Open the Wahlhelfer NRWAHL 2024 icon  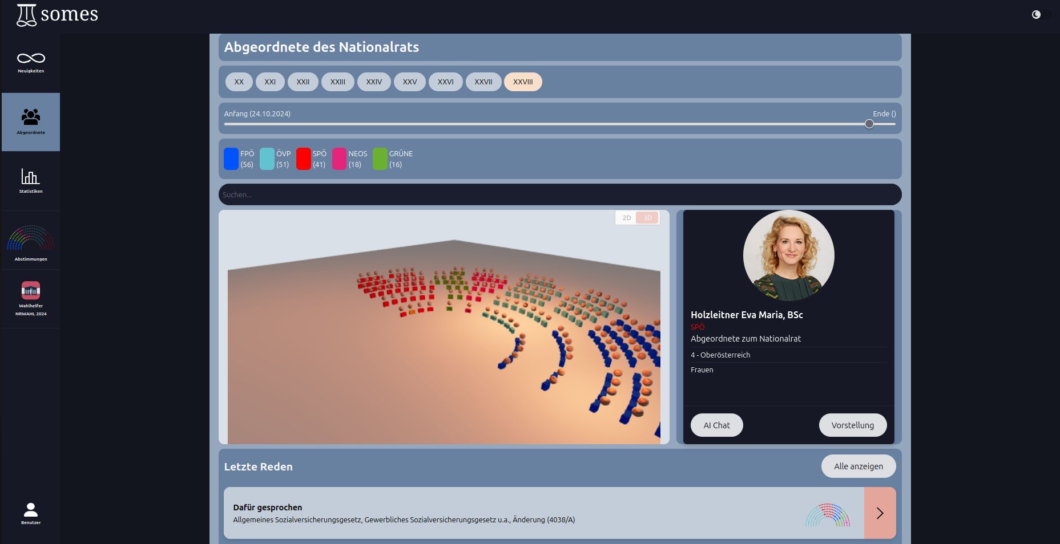tap(31, 291)
